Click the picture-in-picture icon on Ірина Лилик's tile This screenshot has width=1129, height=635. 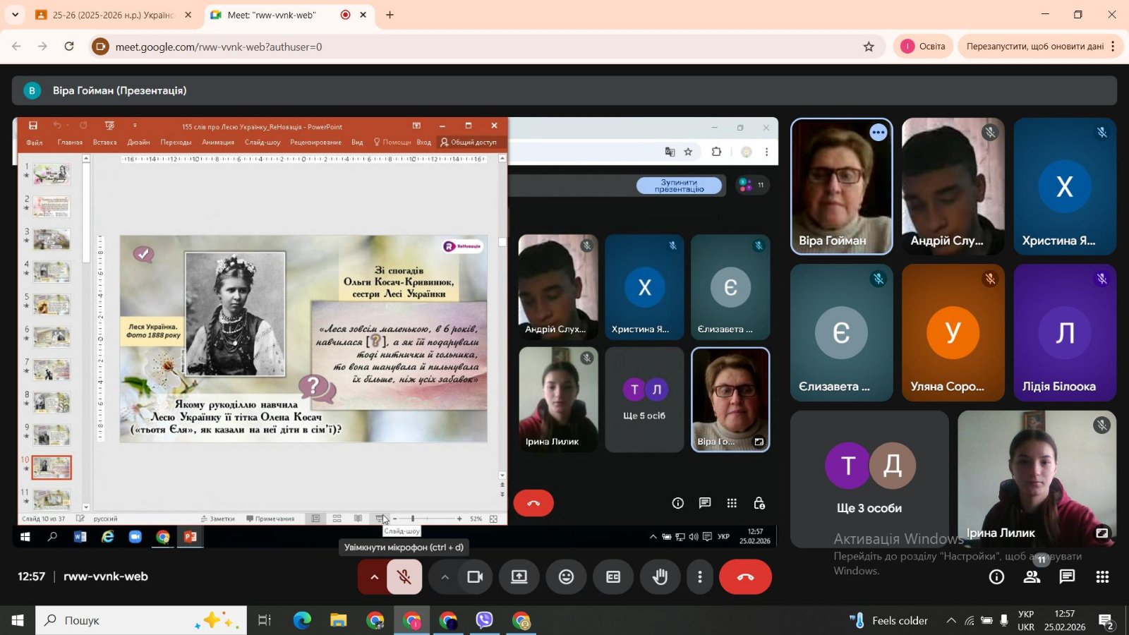click(1102, 533)
